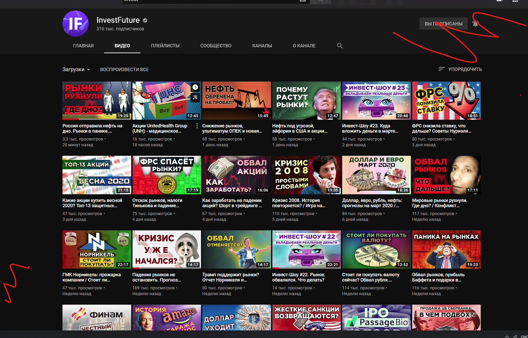Open the 'IPO Passage Bio' thumbnail
Viewport: 528px width, 338px height.
(377, 318)
